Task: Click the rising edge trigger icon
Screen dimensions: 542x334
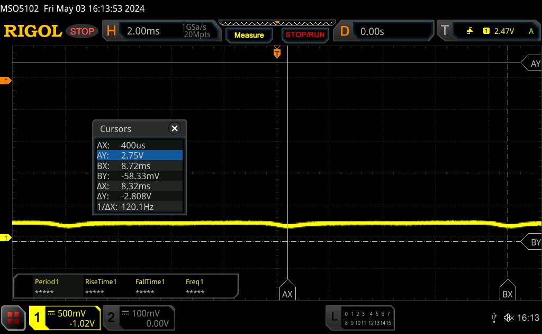Action: tap(469, 31)
